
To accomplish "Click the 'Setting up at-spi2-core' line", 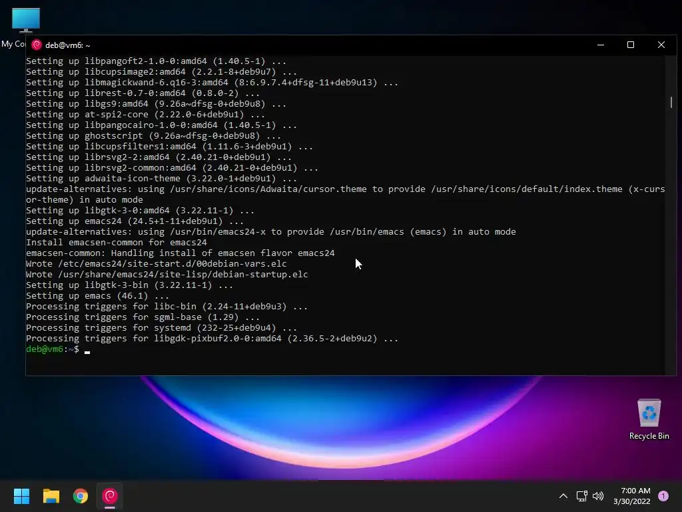I will click(x=146, y=115).
